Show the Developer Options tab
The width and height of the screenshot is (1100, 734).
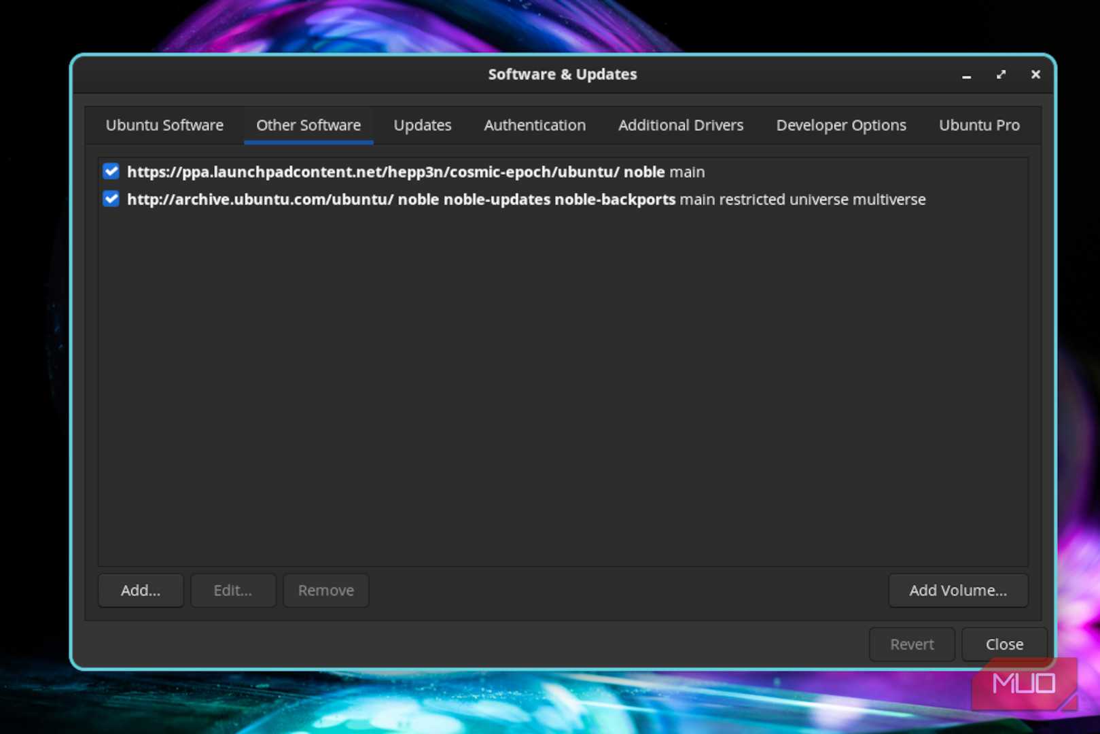(841, 125)
